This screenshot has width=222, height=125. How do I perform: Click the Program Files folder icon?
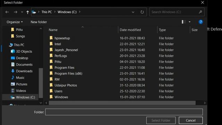click(51, 67)
